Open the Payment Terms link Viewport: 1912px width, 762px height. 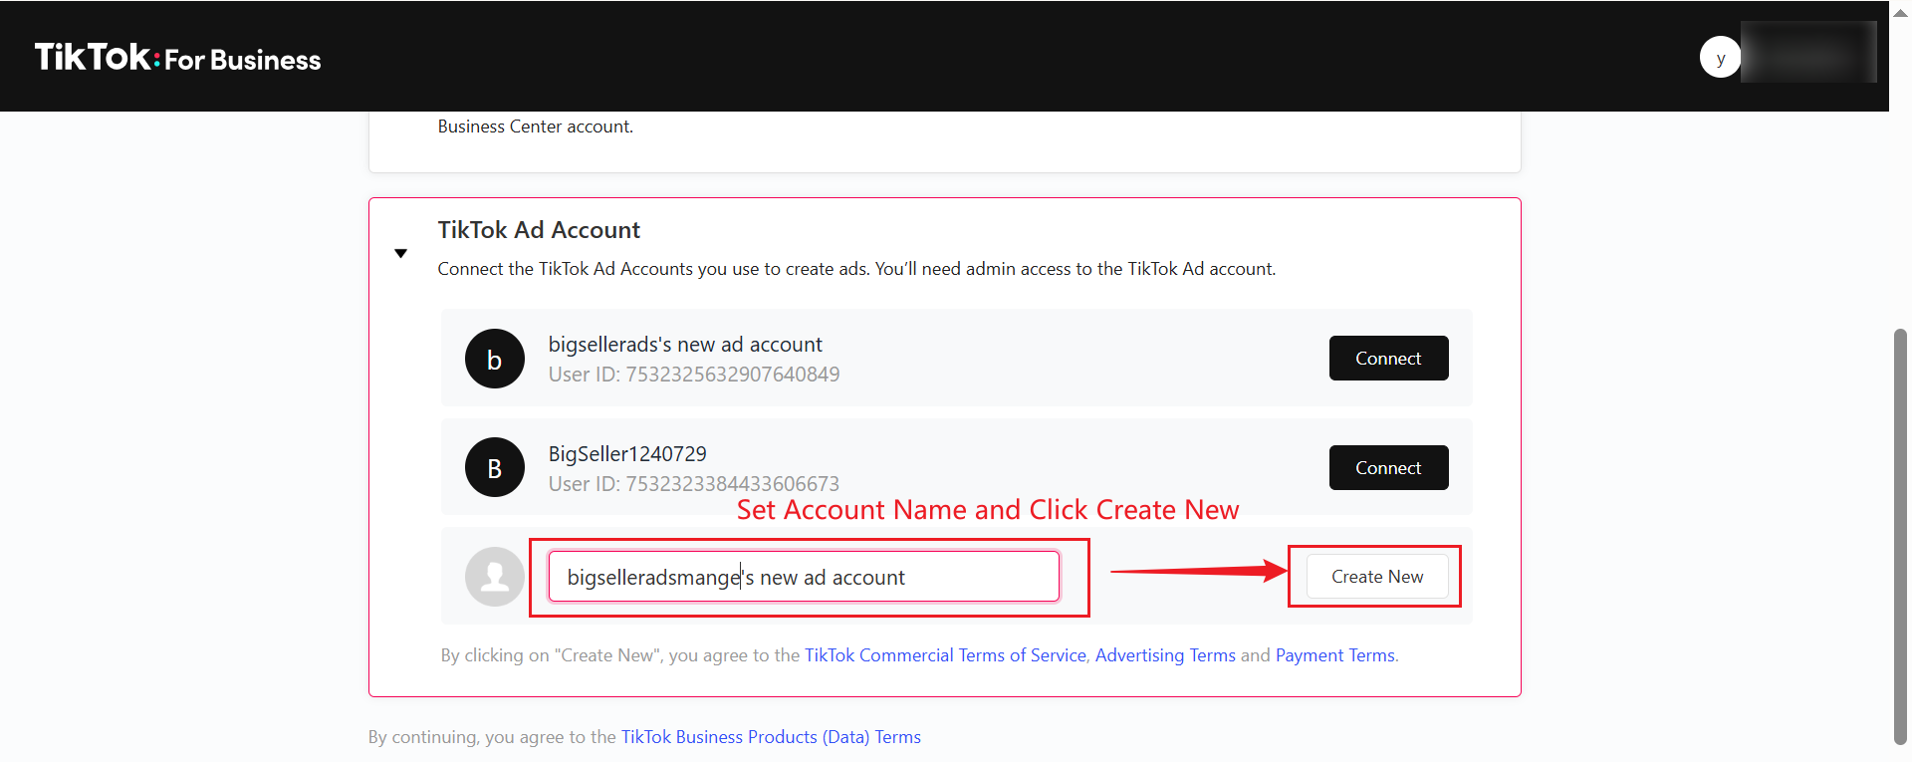click(x=1335, y=655)
